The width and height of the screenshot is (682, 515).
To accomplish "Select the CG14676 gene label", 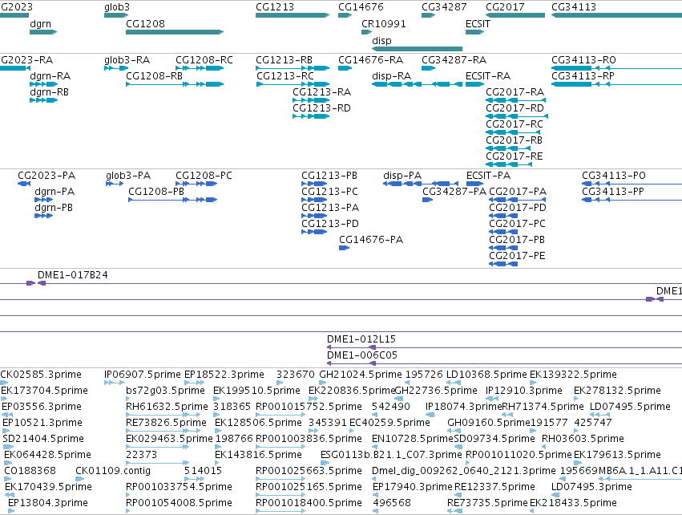I will (x=361, y=7).
